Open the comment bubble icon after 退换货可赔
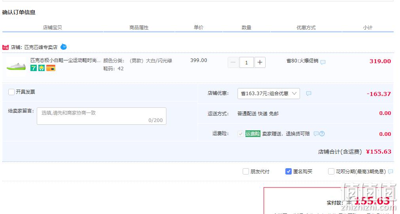400x214 pixels. [316, 133]
